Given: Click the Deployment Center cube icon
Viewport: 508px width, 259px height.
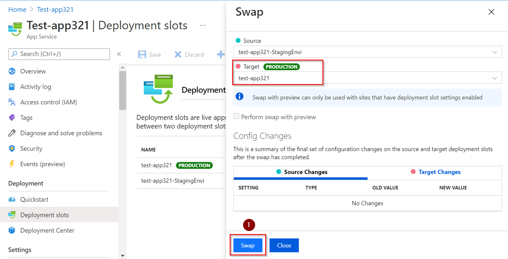Looking at the screenshot, I should 12,230.
